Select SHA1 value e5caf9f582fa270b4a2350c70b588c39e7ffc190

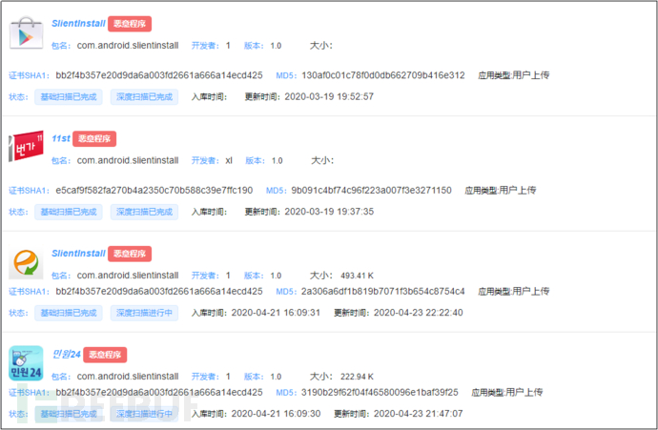(154, 191)
